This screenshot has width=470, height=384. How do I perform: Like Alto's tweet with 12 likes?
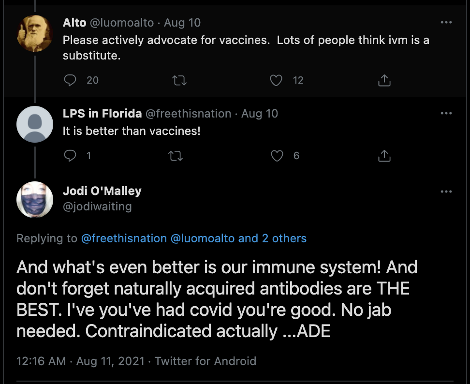coord(276,80)
